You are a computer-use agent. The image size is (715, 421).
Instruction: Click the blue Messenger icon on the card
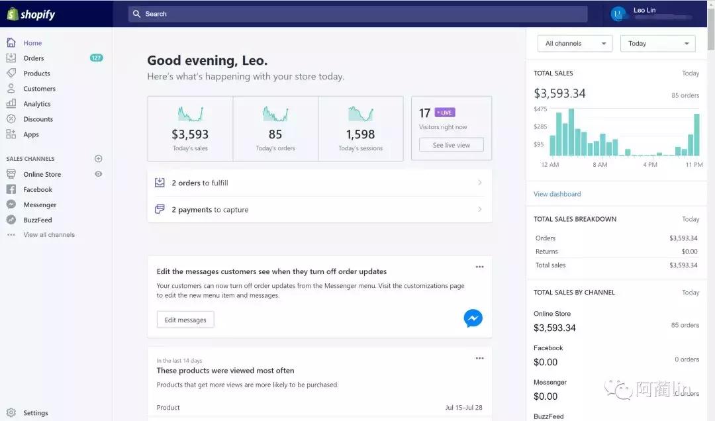(473, 318)
